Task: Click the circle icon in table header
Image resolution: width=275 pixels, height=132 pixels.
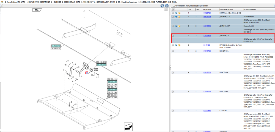Action: tap(173, 9)
